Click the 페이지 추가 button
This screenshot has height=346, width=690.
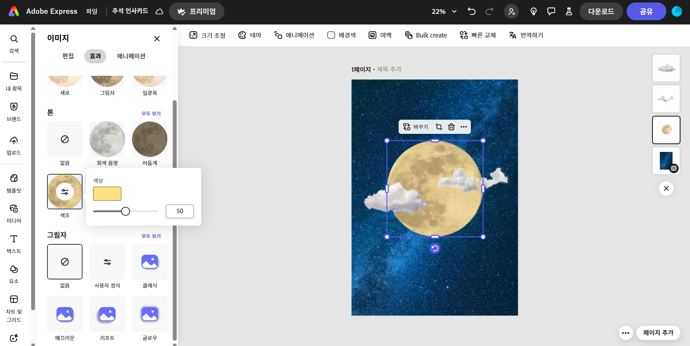coord(658,333)
